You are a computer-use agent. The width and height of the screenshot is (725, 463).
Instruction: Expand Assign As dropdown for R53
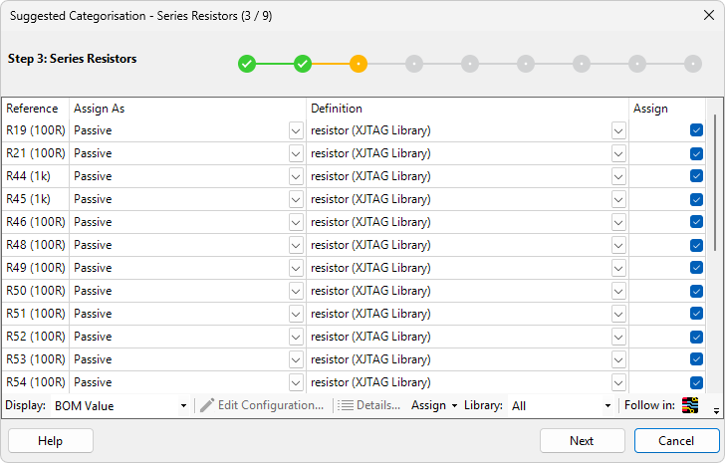pyautogui.click(x=296, y=359)
